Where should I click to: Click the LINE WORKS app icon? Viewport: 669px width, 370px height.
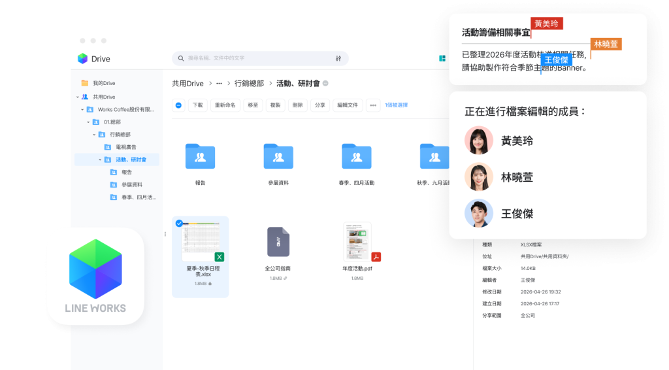click(95, 276)
